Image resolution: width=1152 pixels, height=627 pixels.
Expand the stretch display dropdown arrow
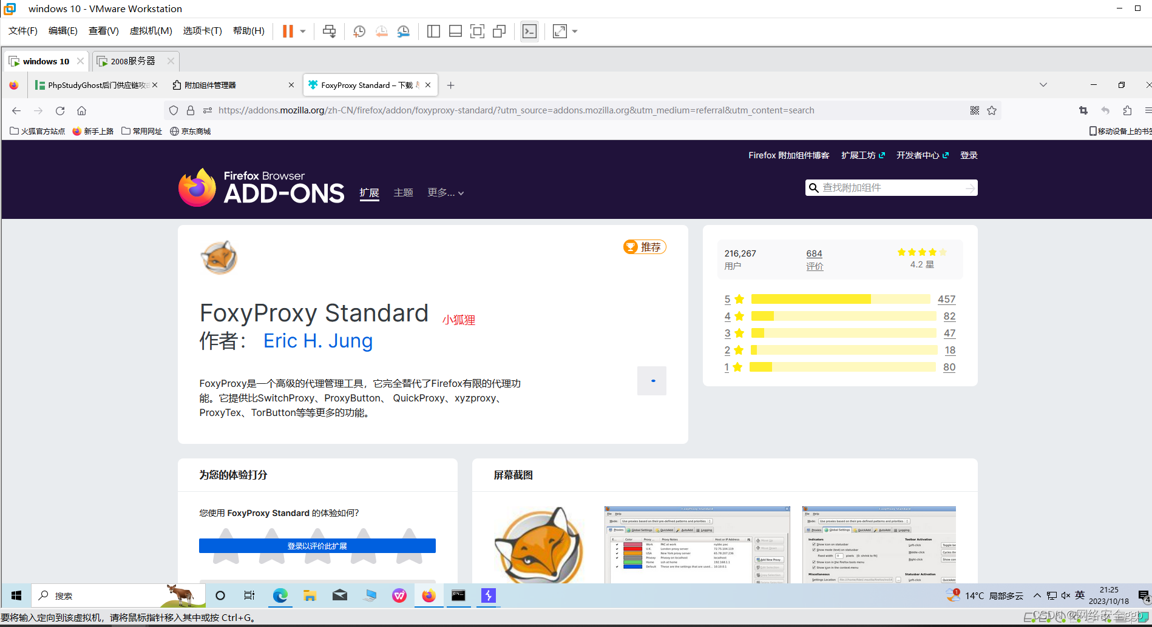[575, 31]
